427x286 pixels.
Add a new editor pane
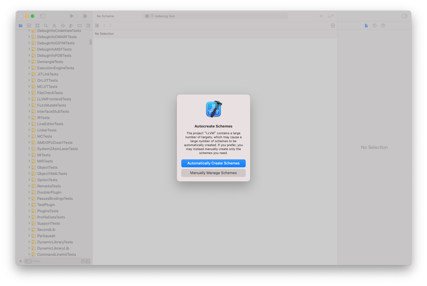click(333, 25)
